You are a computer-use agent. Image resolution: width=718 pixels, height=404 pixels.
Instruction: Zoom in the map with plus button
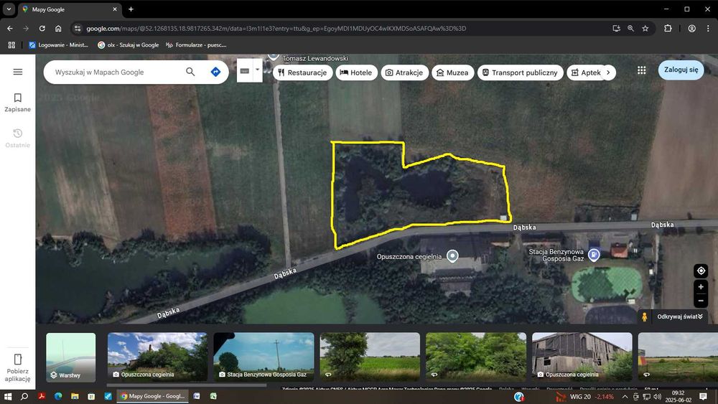(x=701, y=287)
